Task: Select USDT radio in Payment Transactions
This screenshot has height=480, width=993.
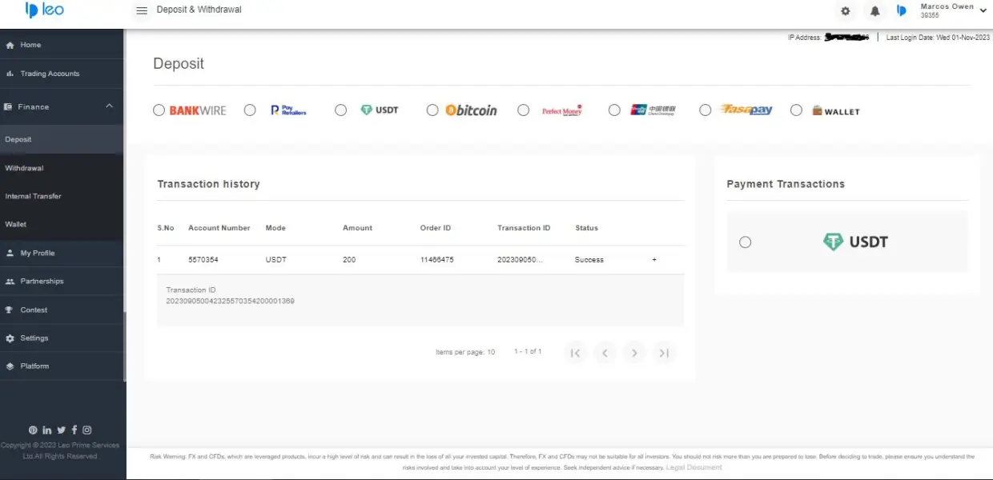Action: tap(746, 242)
